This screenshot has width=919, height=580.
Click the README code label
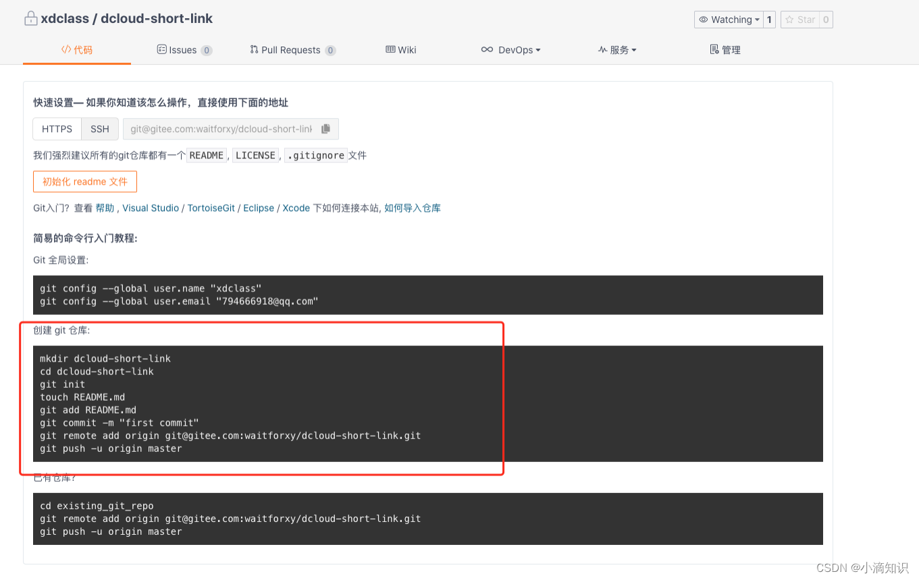click(x=207, y=155)
